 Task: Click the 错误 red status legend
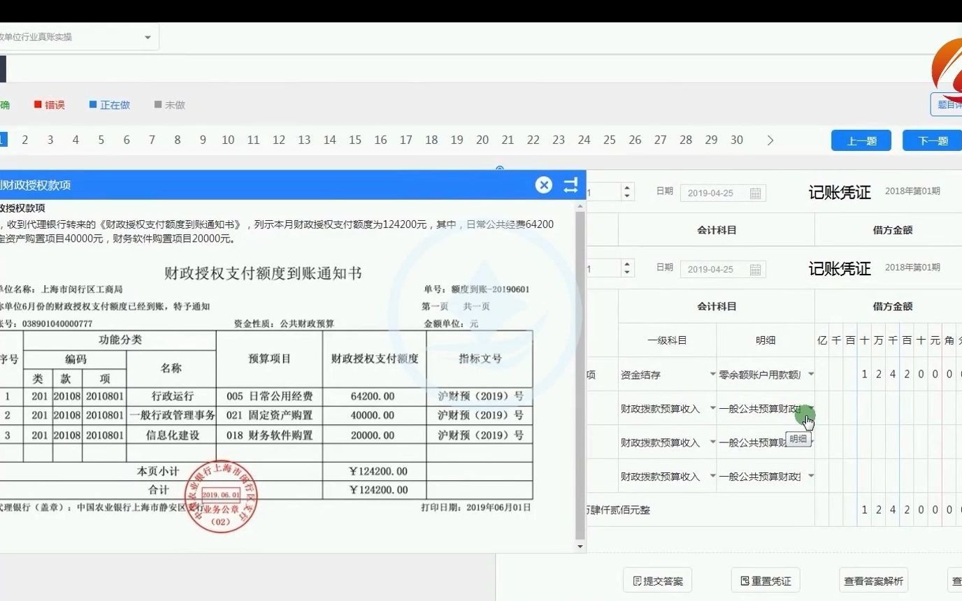click(50, 105)
